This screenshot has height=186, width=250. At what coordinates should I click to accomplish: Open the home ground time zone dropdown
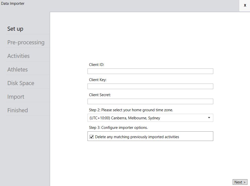click(150, 118)
